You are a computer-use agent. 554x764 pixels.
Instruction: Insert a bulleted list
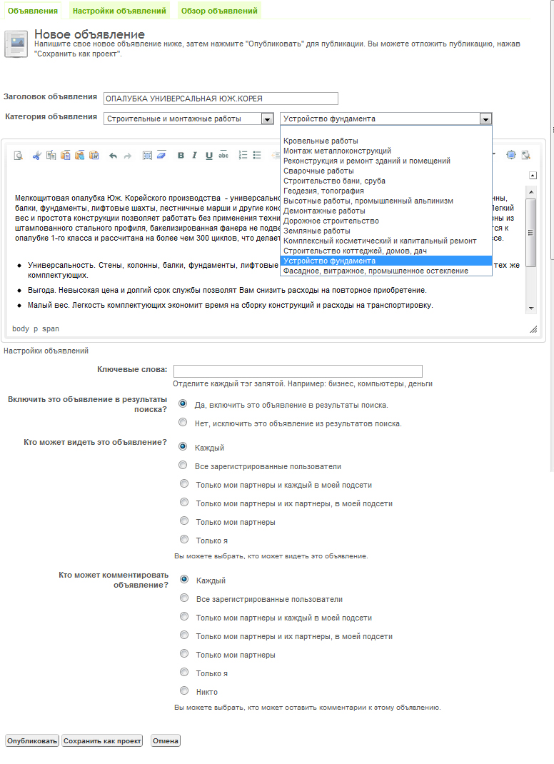click(x=257, y=156)
